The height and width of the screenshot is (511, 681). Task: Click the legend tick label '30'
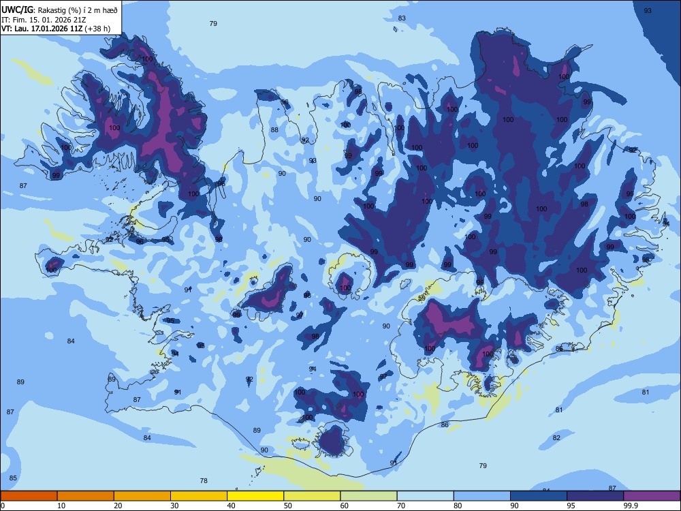[x=174, y=506]
